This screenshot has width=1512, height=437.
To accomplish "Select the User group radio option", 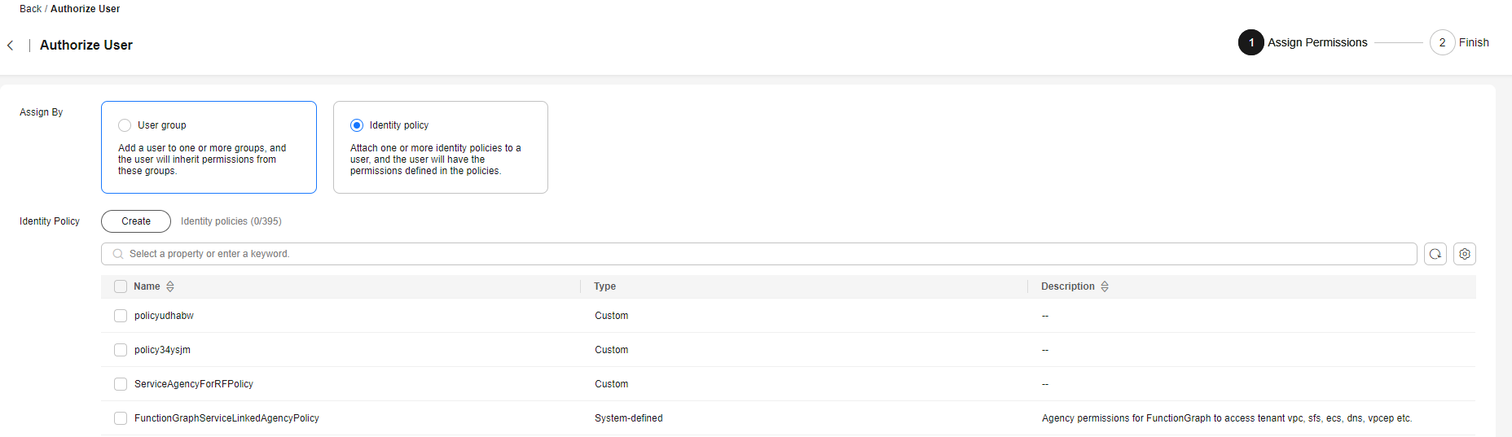I will pyautogui.click(x=125, y=125).
